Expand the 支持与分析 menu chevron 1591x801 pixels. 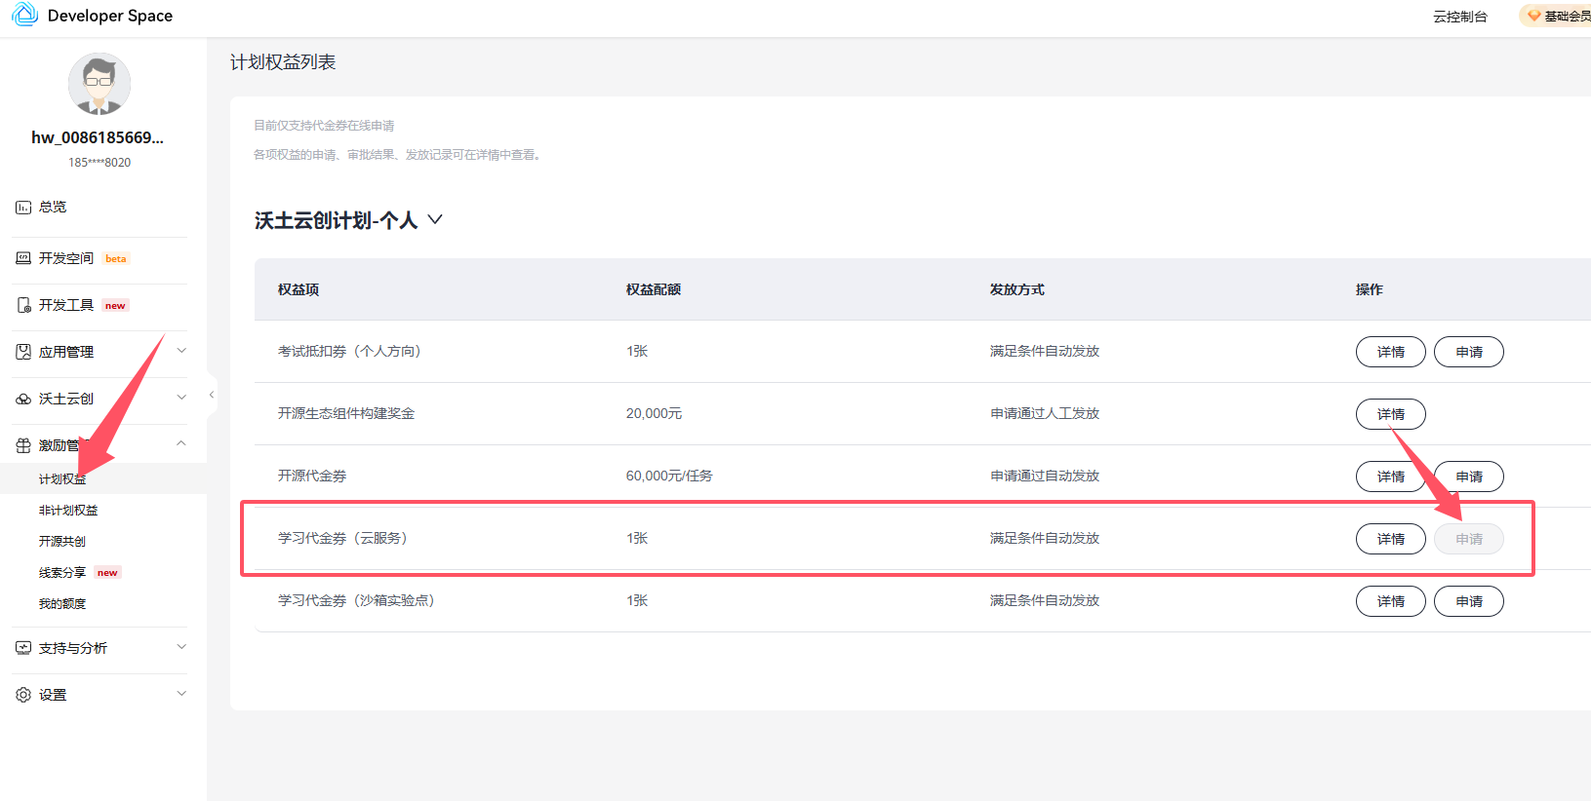[x=181, y=647]
